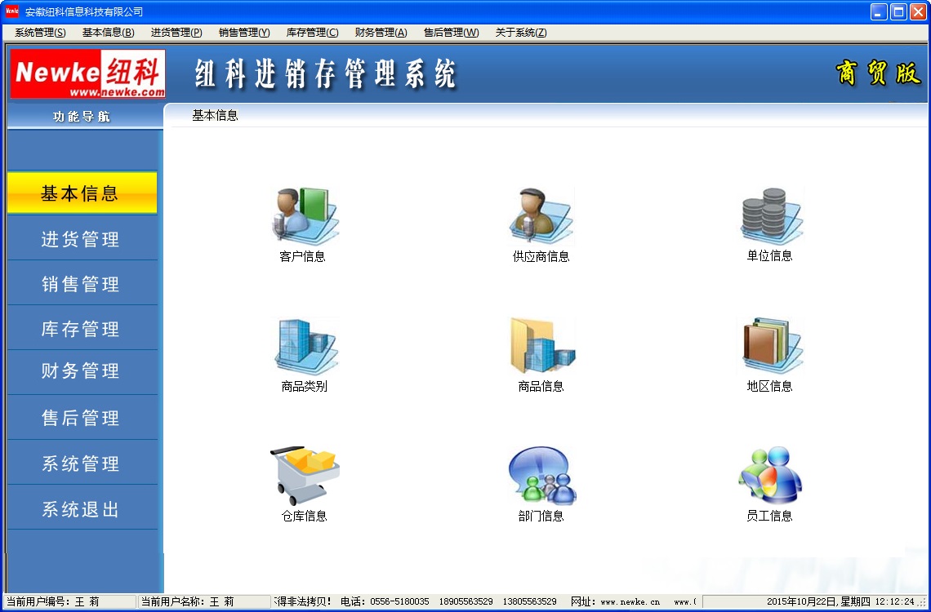Click the www.newke.cn website address in status bar

[x=630, y=602]
